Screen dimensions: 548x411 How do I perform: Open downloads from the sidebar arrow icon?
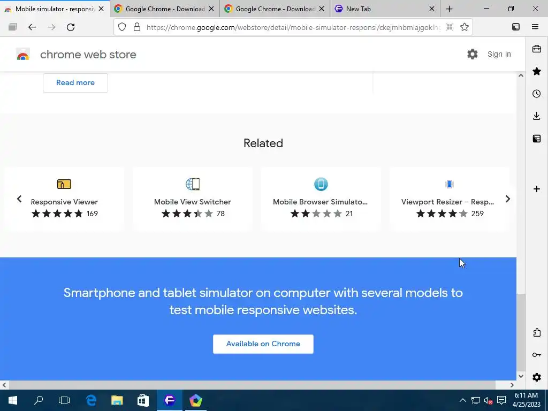(537, 116)
